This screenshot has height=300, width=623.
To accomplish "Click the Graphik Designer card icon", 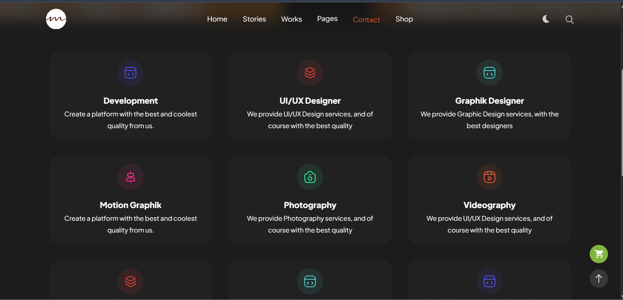I will [x=490, y=73].
